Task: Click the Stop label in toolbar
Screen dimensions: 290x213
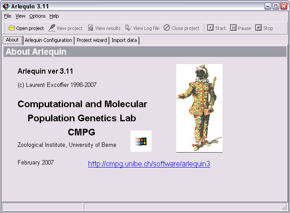Action: (268, 28)
